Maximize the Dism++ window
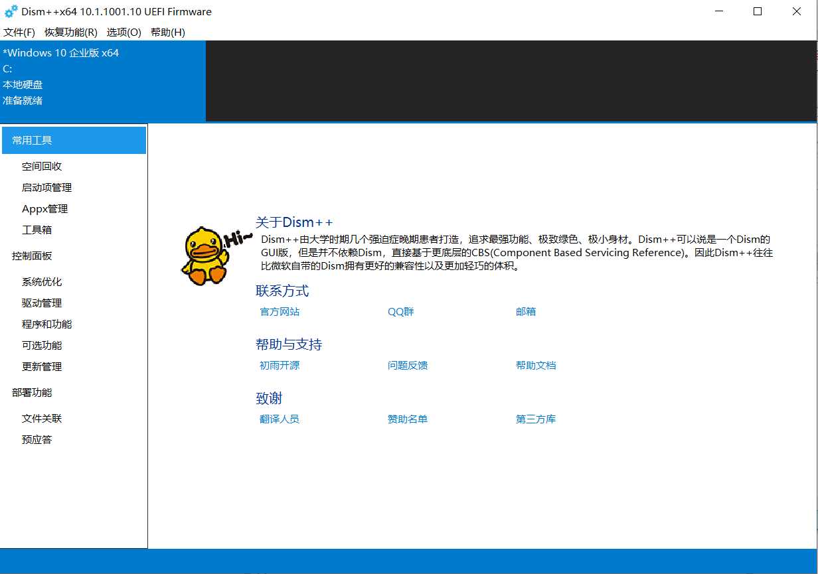 [758, 11]
